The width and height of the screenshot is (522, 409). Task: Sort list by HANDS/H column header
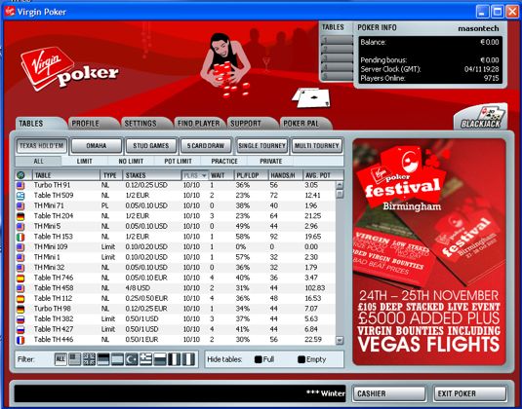(x=286, y=175)
